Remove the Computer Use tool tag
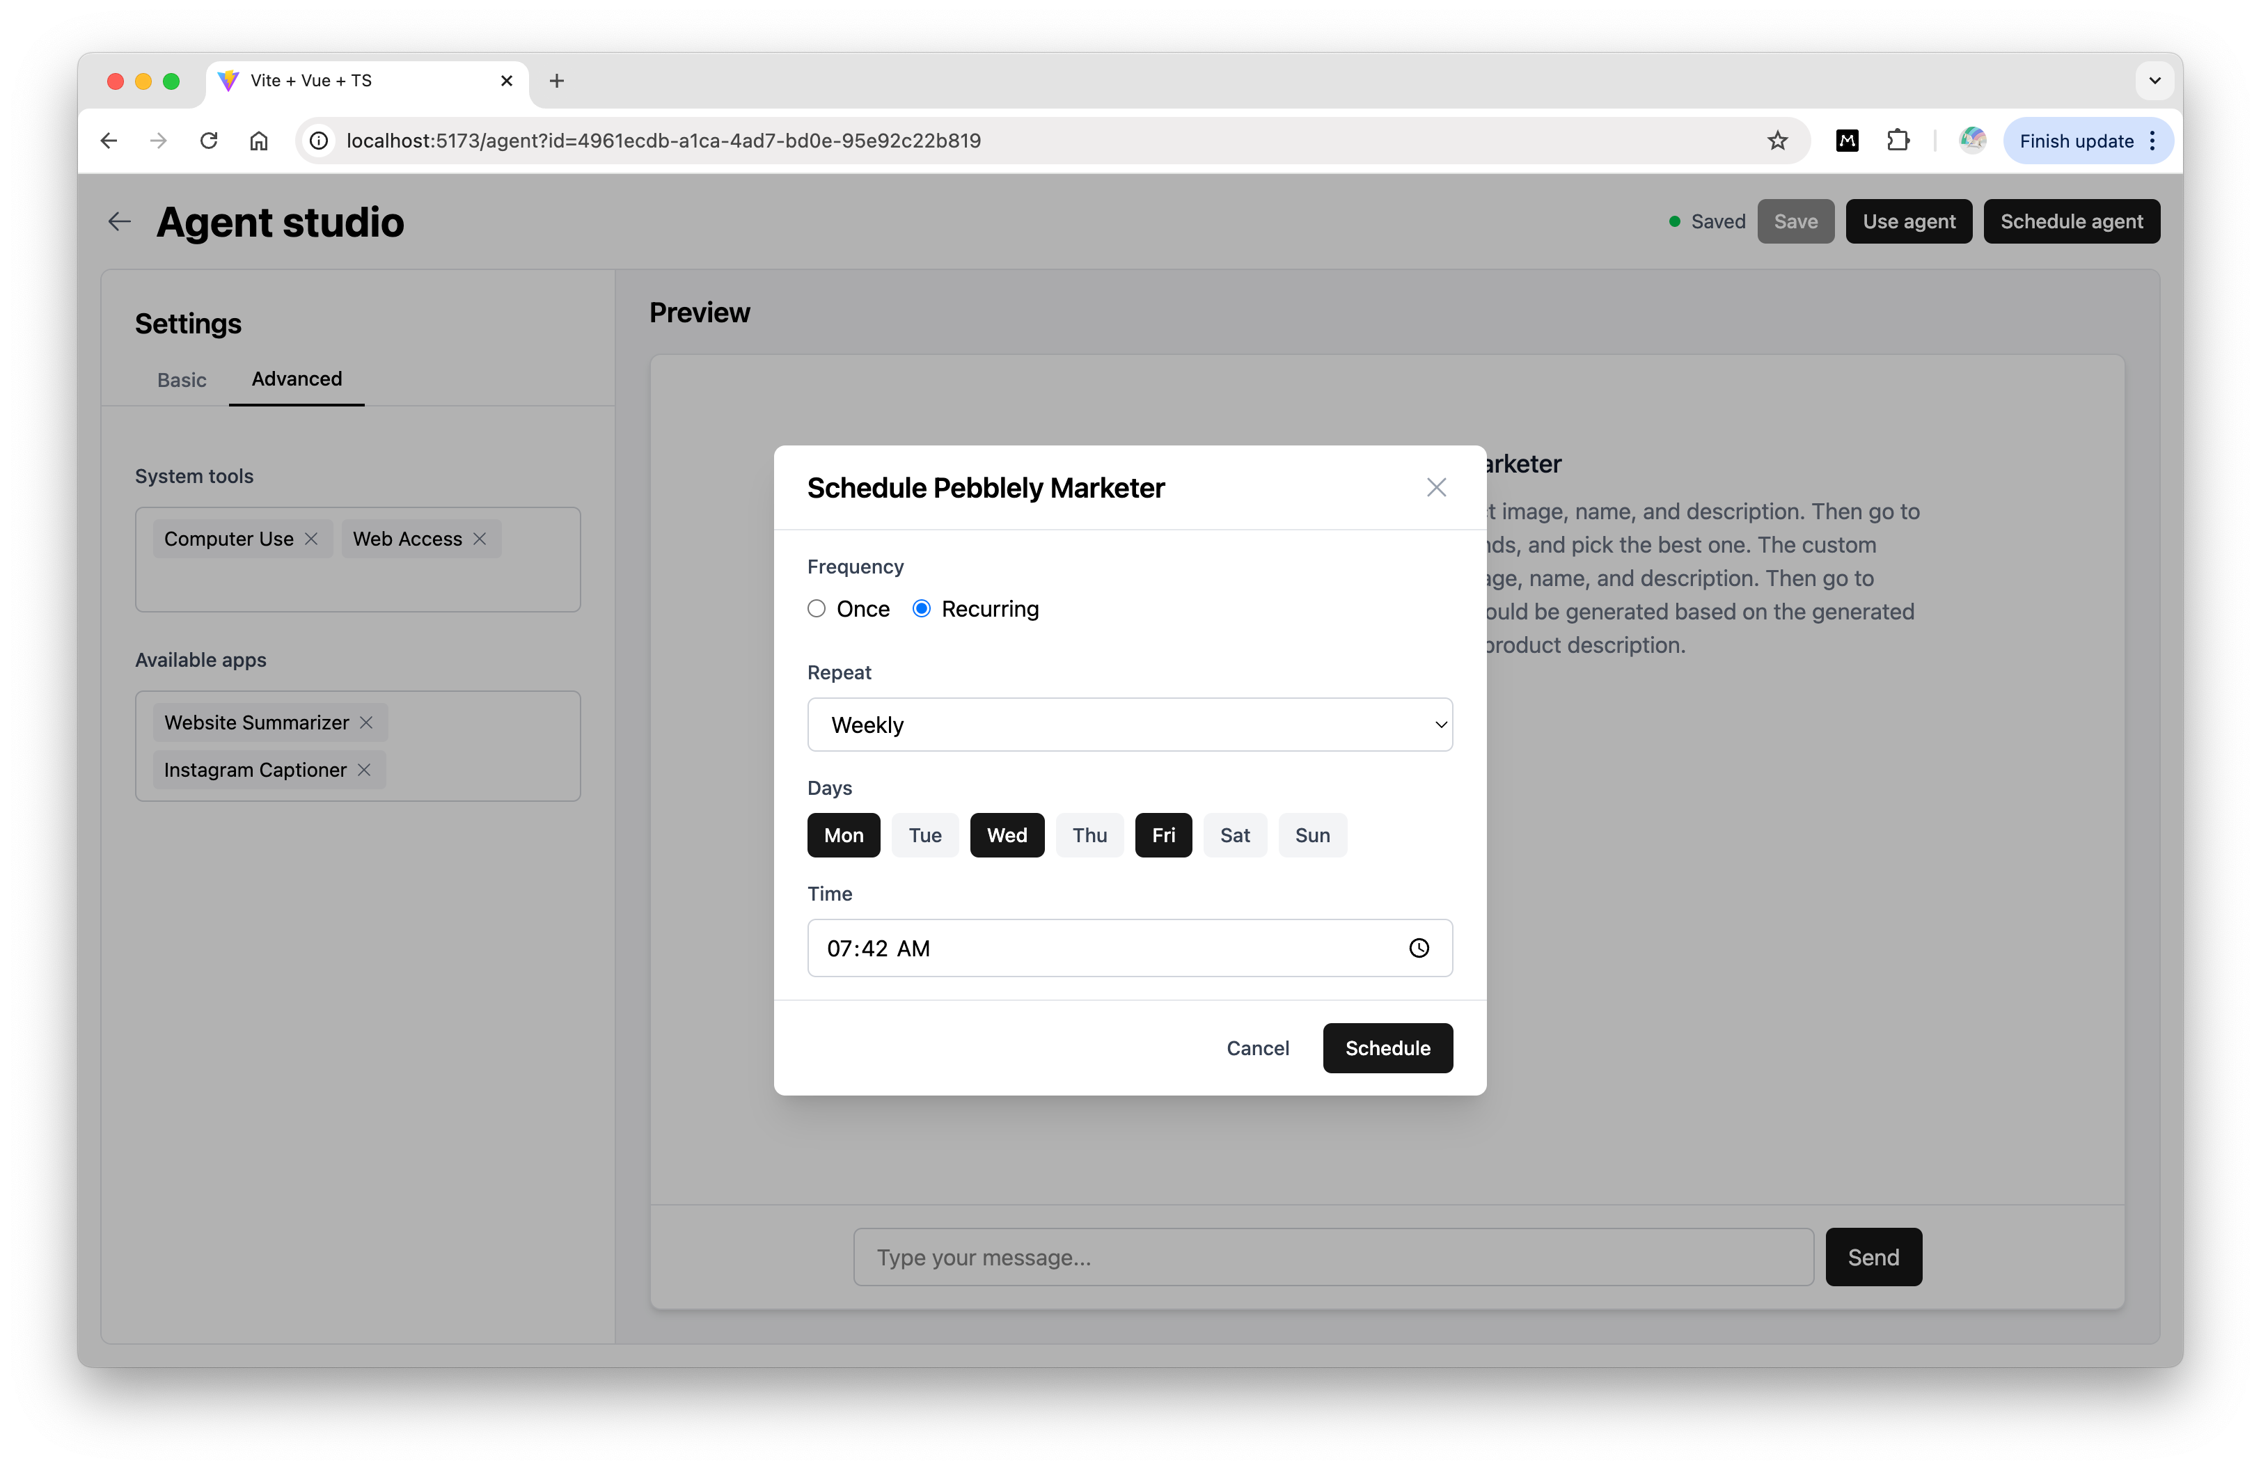Image resolution: width=2261 pixels, height=1470 pixels. [x=310, y=539]
